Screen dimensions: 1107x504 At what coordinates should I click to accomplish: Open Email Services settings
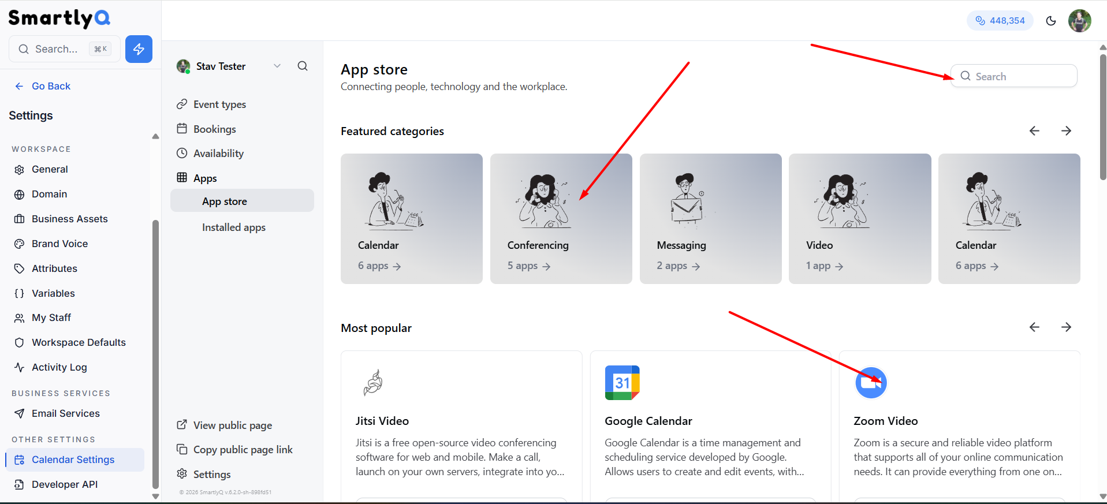pyautogui.click(x=65, y=413)
